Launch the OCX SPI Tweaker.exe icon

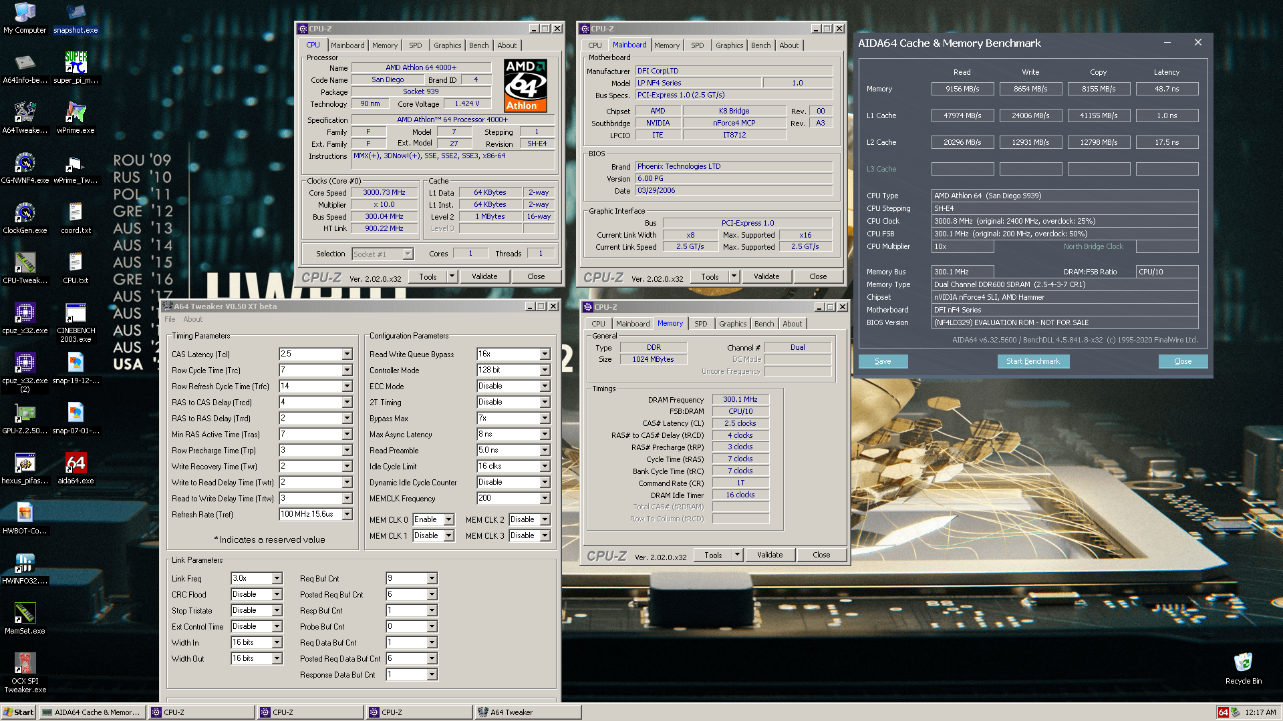[25, 673]
